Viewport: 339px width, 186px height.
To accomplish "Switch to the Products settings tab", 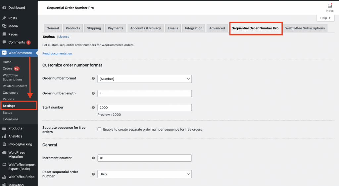I will tap(73, 28).
